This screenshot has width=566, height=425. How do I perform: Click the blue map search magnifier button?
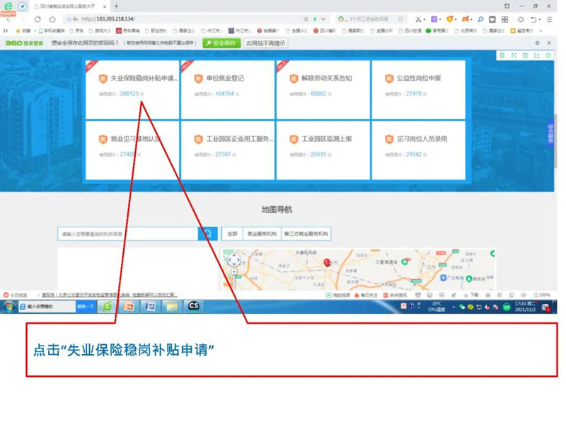(x=208, y=234)
